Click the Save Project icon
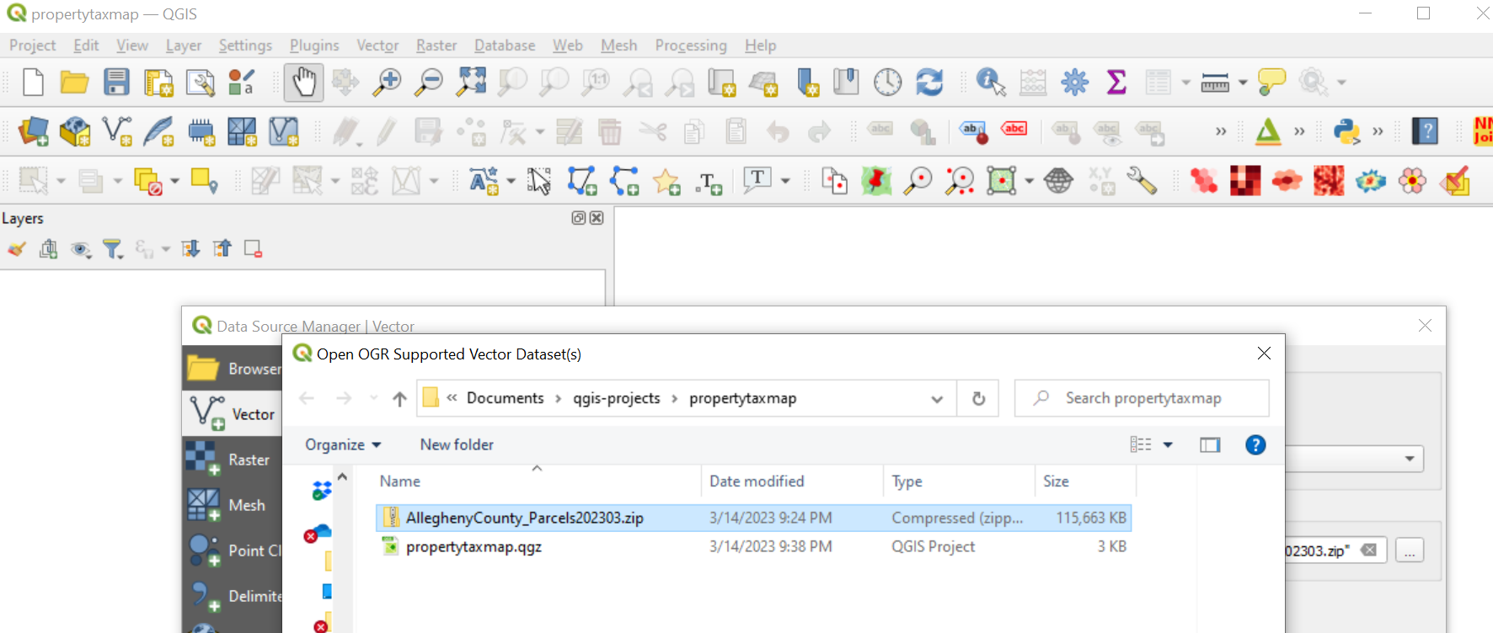The image size is (1493, 633). point(116,82)
